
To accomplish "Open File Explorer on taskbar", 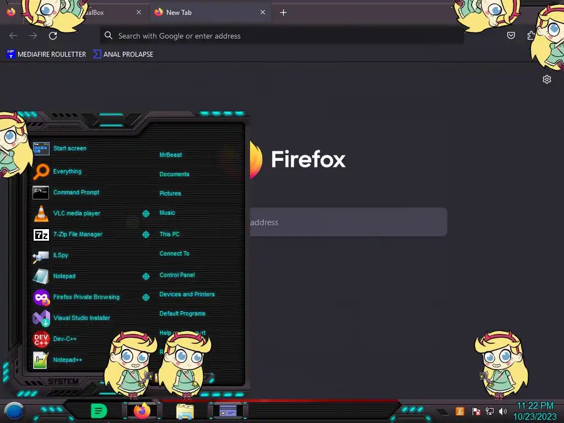I will (x=185, y=411).
